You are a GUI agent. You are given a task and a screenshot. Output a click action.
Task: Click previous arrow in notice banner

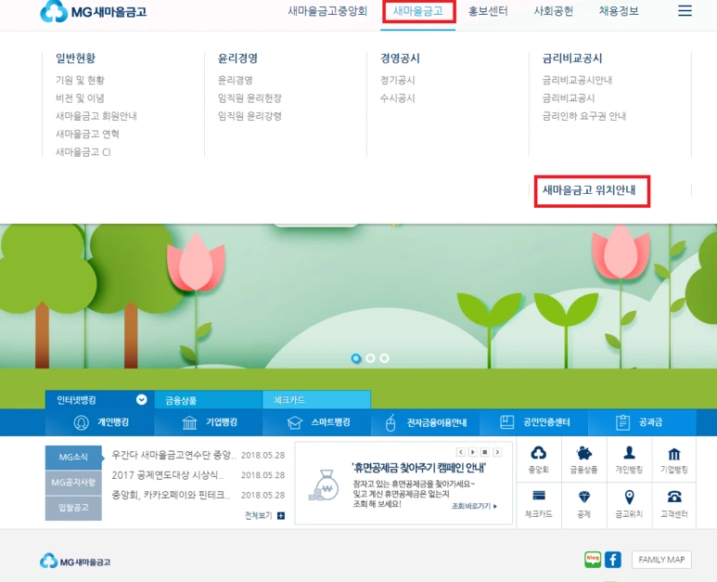tap(461, 452)
